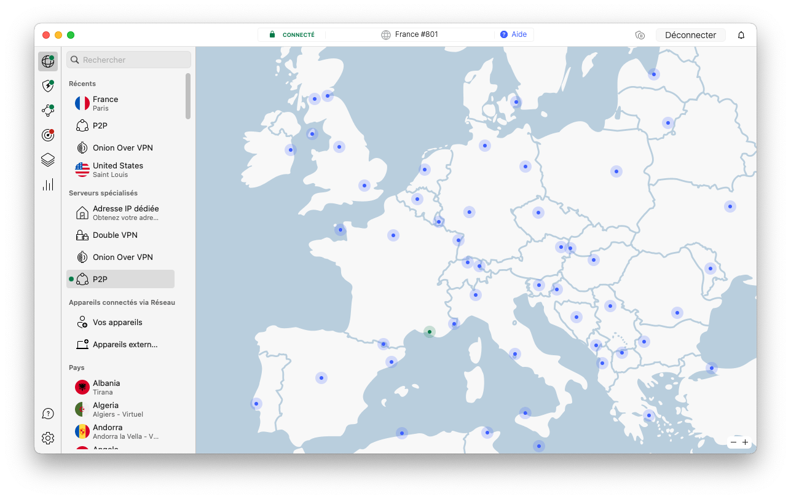Select active P2P in Serveurs spécialisés
The height and width of the screenshot is (499, 791).
(x=120, y=279)
